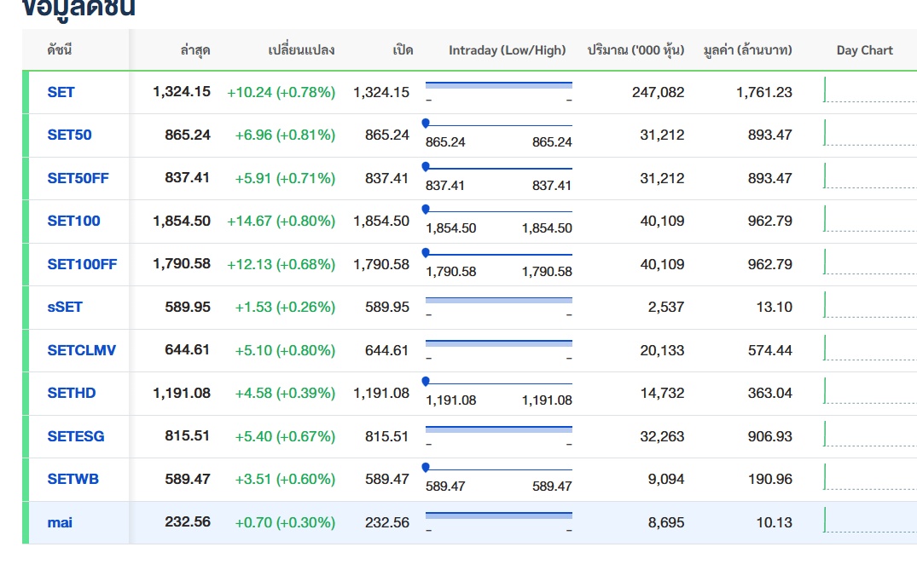The width and height of the screenshot is (917, 570).
Task: Open the SETESG index link
Action: pos(76,436)
